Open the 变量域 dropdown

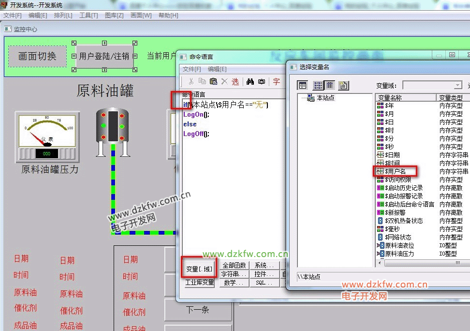coord(457,85)
